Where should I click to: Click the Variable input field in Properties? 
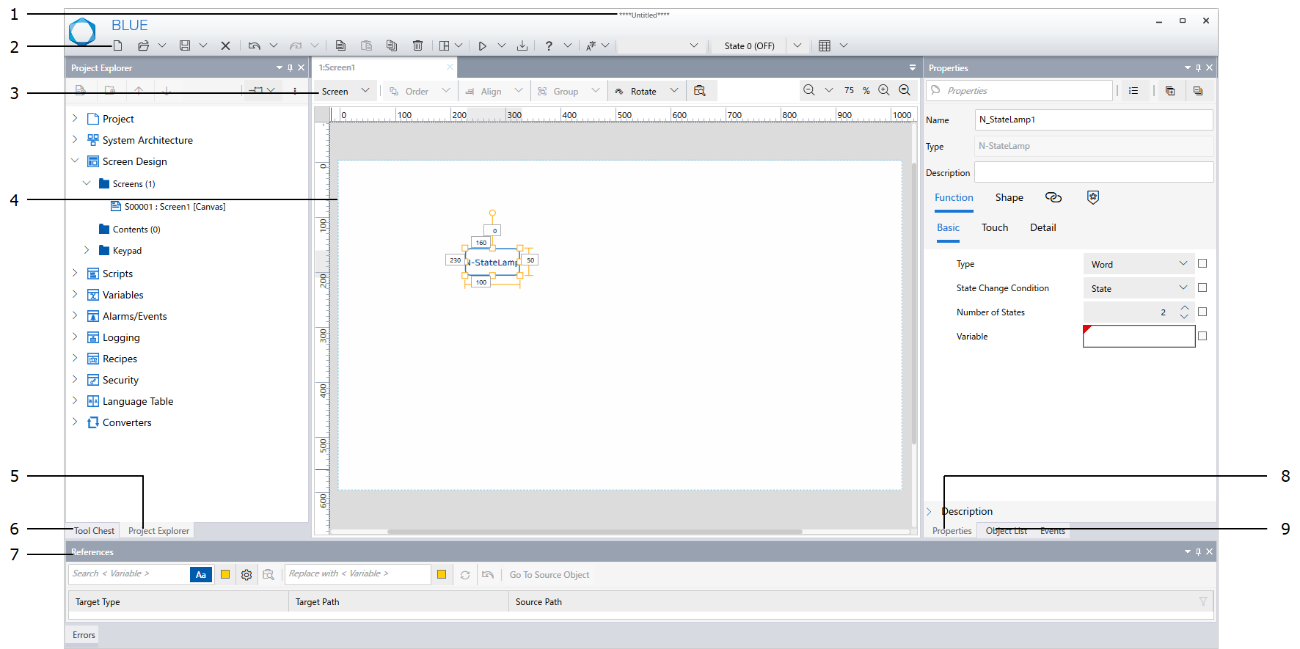pyautogui.click(x=1139, y=337)
